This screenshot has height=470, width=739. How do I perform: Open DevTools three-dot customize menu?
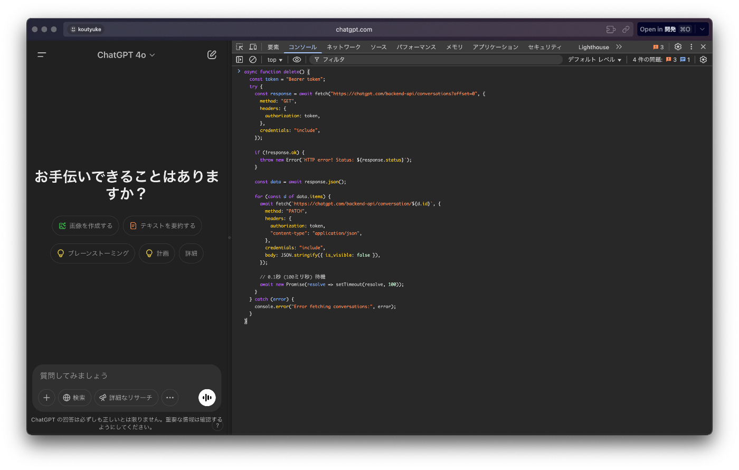click(x=691, y=47)
